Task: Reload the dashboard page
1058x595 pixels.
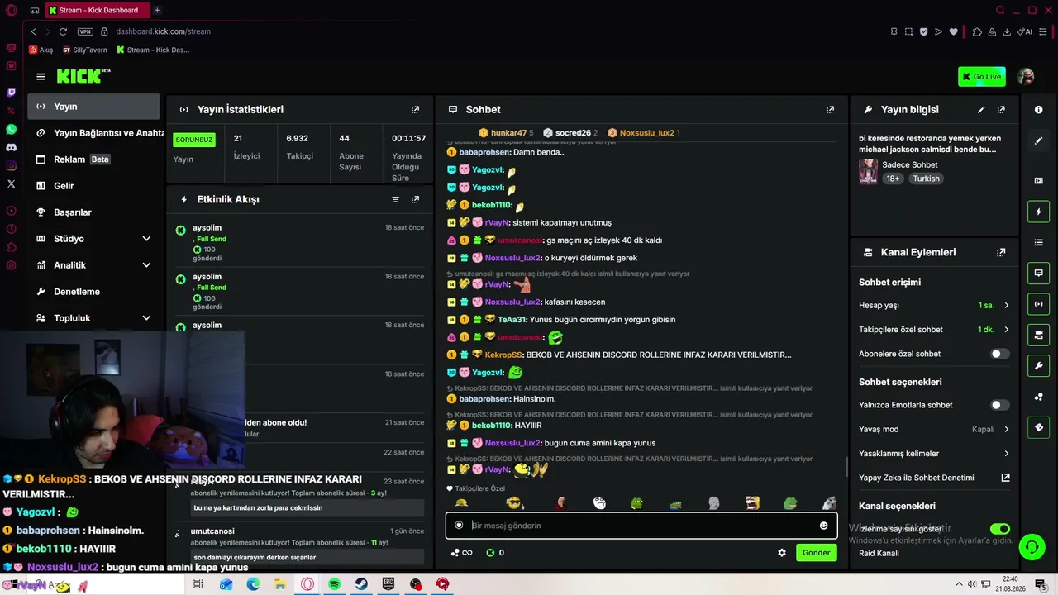Action: [x=63, y=31]
